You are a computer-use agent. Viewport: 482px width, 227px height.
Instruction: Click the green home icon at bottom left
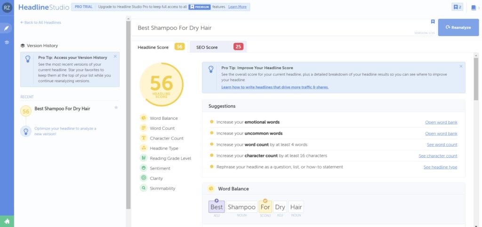click(x=7, y=221)
